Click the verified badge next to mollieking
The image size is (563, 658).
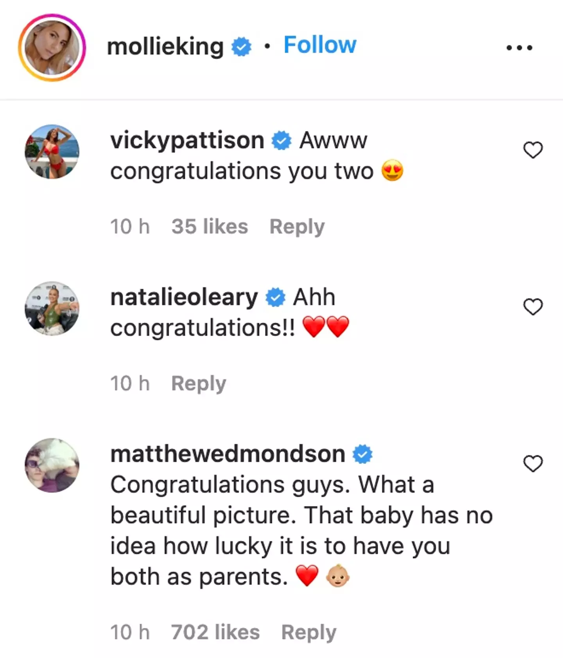coord(241,47)
